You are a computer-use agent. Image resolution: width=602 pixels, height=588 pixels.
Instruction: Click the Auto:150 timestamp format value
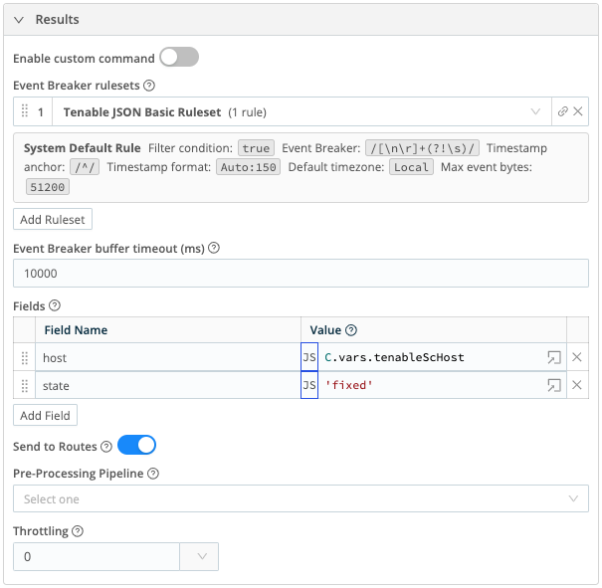pyautogui.click(x=248, y=167)
